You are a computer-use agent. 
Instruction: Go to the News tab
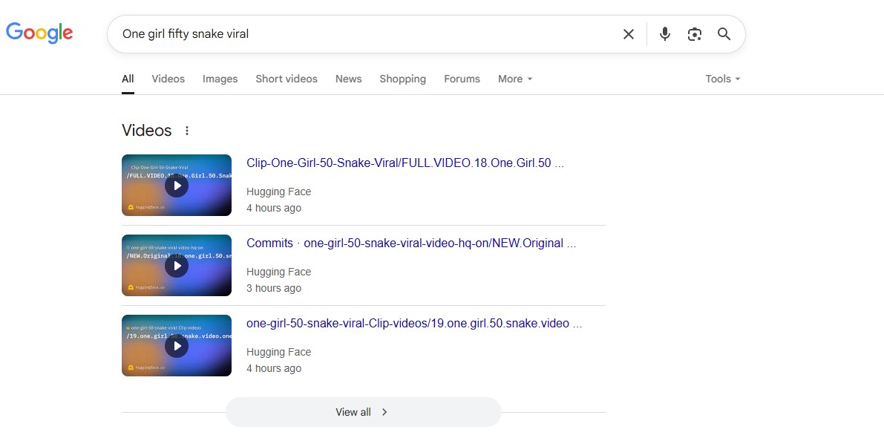click(x=348, y=79)
